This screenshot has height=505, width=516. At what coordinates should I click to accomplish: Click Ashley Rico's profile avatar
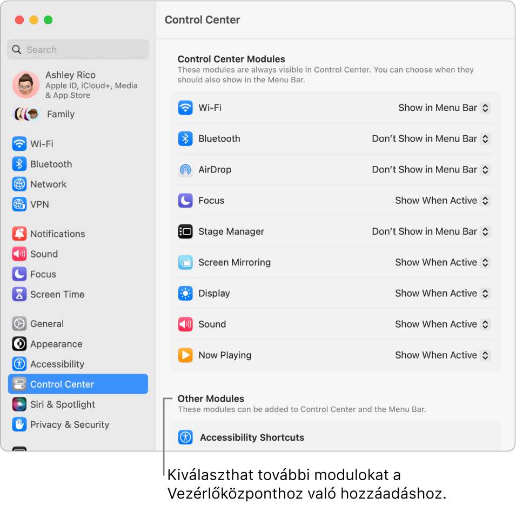click(x=26, y=84)
